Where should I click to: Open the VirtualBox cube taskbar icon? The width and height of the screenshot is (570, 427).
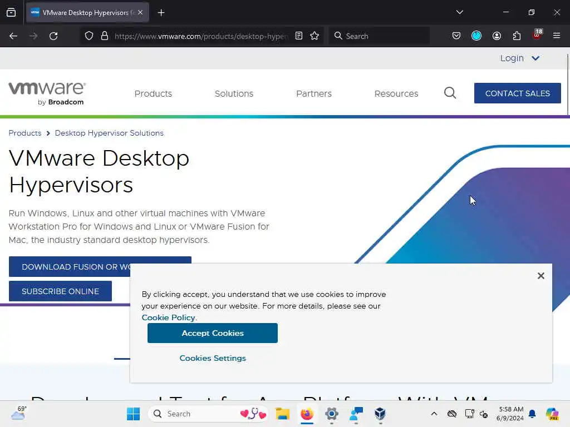point(380,414)
